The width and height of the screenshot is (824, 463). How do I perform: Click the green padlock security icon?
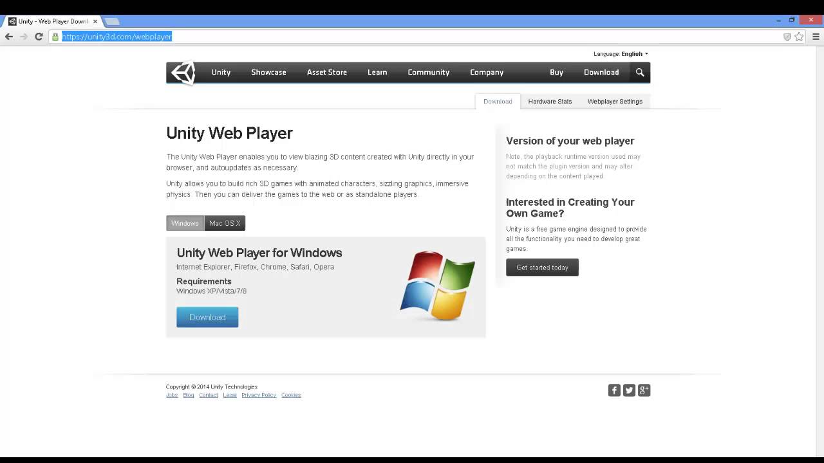(55, 37)
